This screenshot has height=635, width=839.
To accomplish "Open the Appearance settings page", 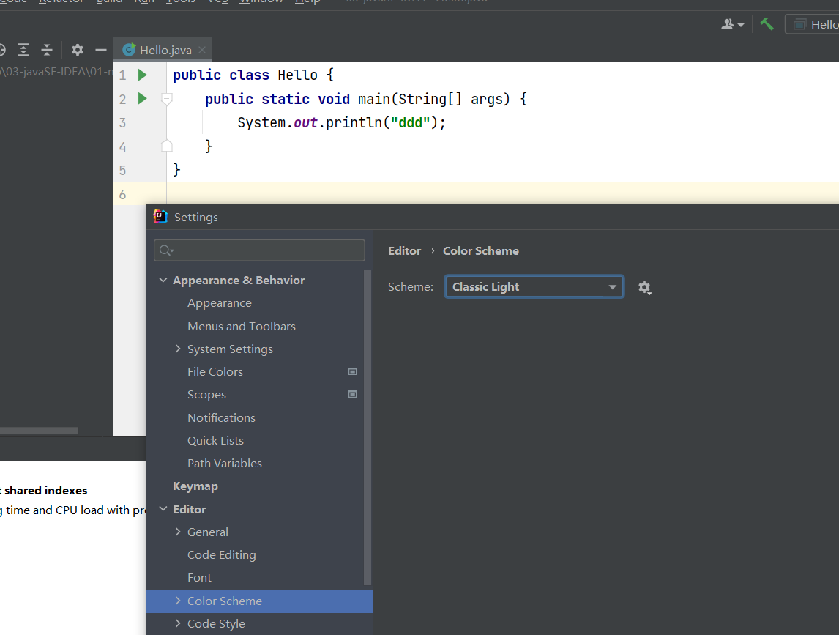I will 220,303.
